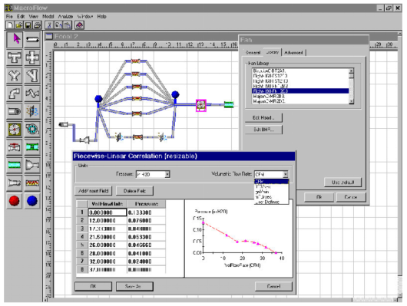
Task: Pick the T-junction pipe component
Action: pyautogui.click(x=15, y=58)
